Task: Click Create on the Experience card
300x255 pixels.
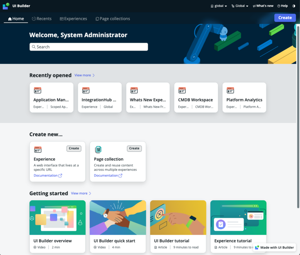Action: coord(74,148)
